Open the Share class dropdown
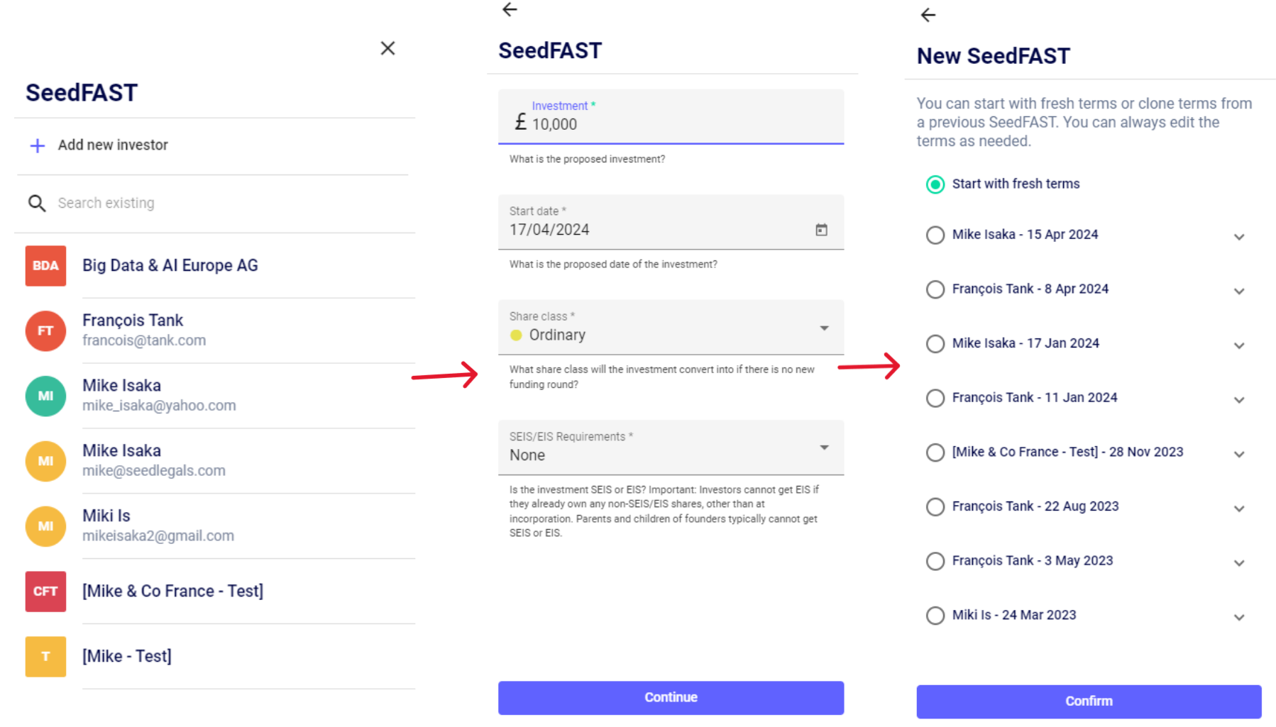The height and width of the screenshot is (727, 1276). tap(824, 328)
